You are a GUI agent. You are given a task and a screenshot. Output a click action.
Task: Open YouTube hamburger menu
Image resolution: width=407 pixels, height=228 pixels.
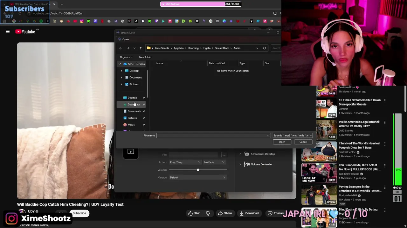pos(8,31)
